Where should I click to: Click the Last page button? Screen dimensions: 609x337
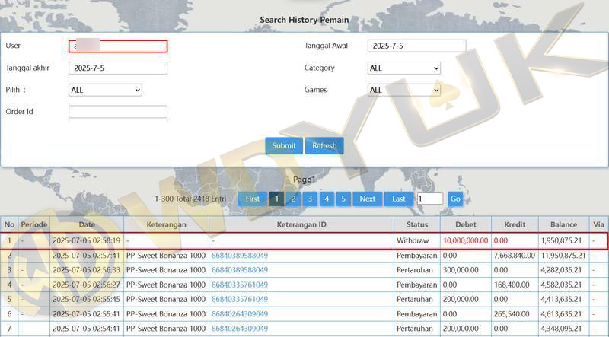399,199
